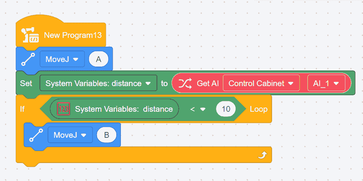
Task: Select the System Variables: distance reporter block
Action: tap(124, 109)
